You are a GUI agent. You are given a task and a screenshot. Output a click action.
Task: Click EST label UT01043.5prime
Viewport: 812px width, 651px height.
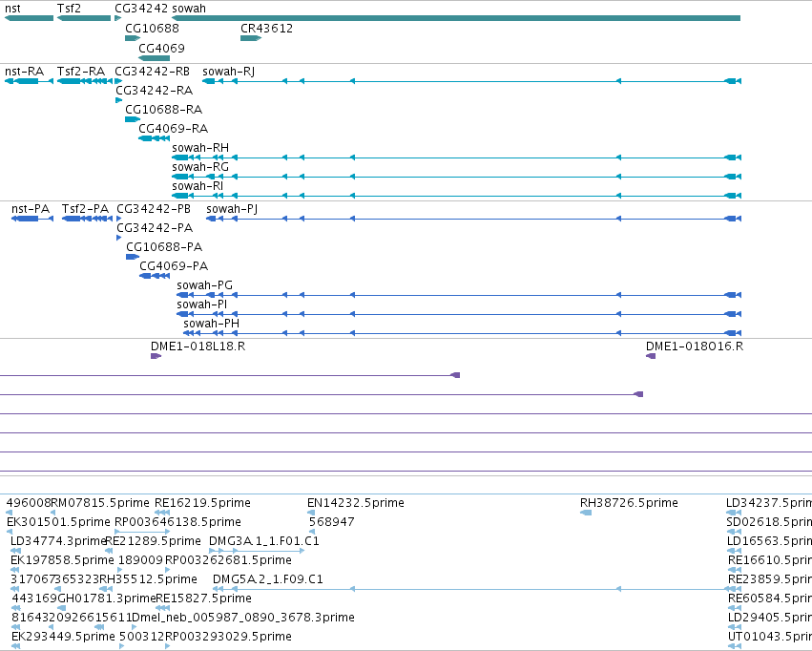(770, 636)
